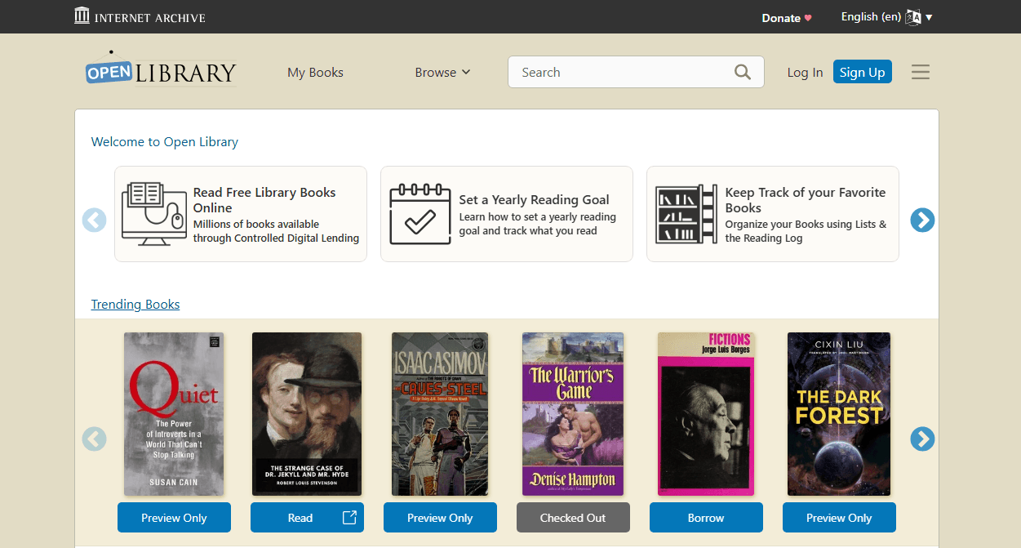Screen dimensions: 1021x548
Task: Open the English (en) language selector
Action: point(886,17)
